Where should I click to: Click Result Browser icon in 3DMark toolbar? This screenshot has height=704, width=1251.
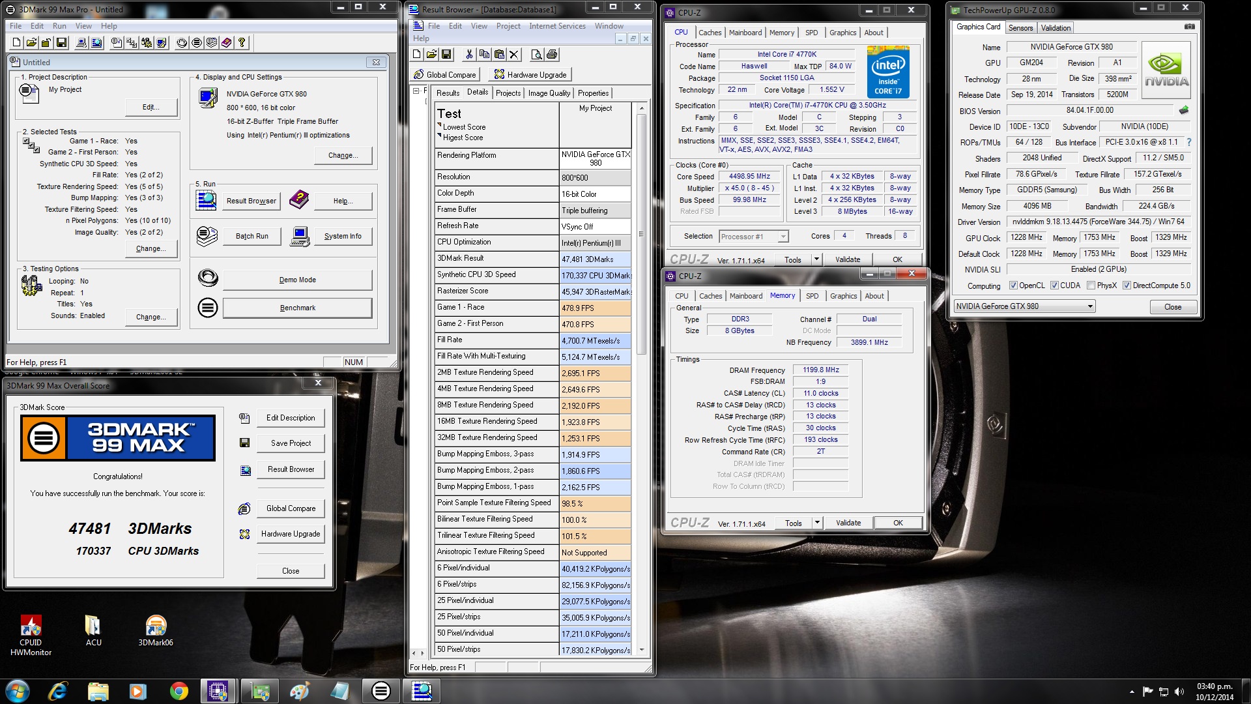tap(96, 43)
